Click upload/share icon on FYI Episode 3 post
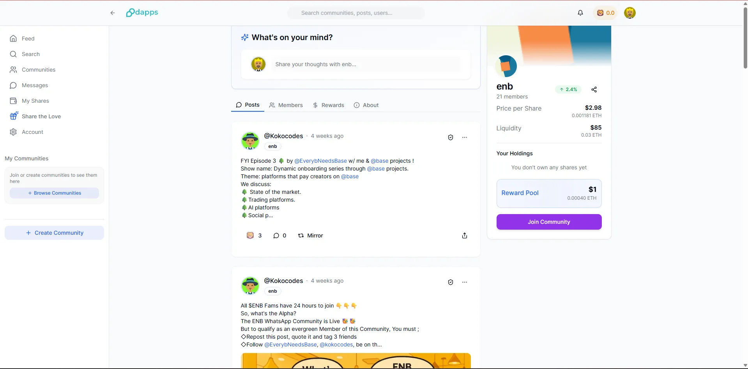This screenshot has height=369, width=748. [x=465, y=235]
